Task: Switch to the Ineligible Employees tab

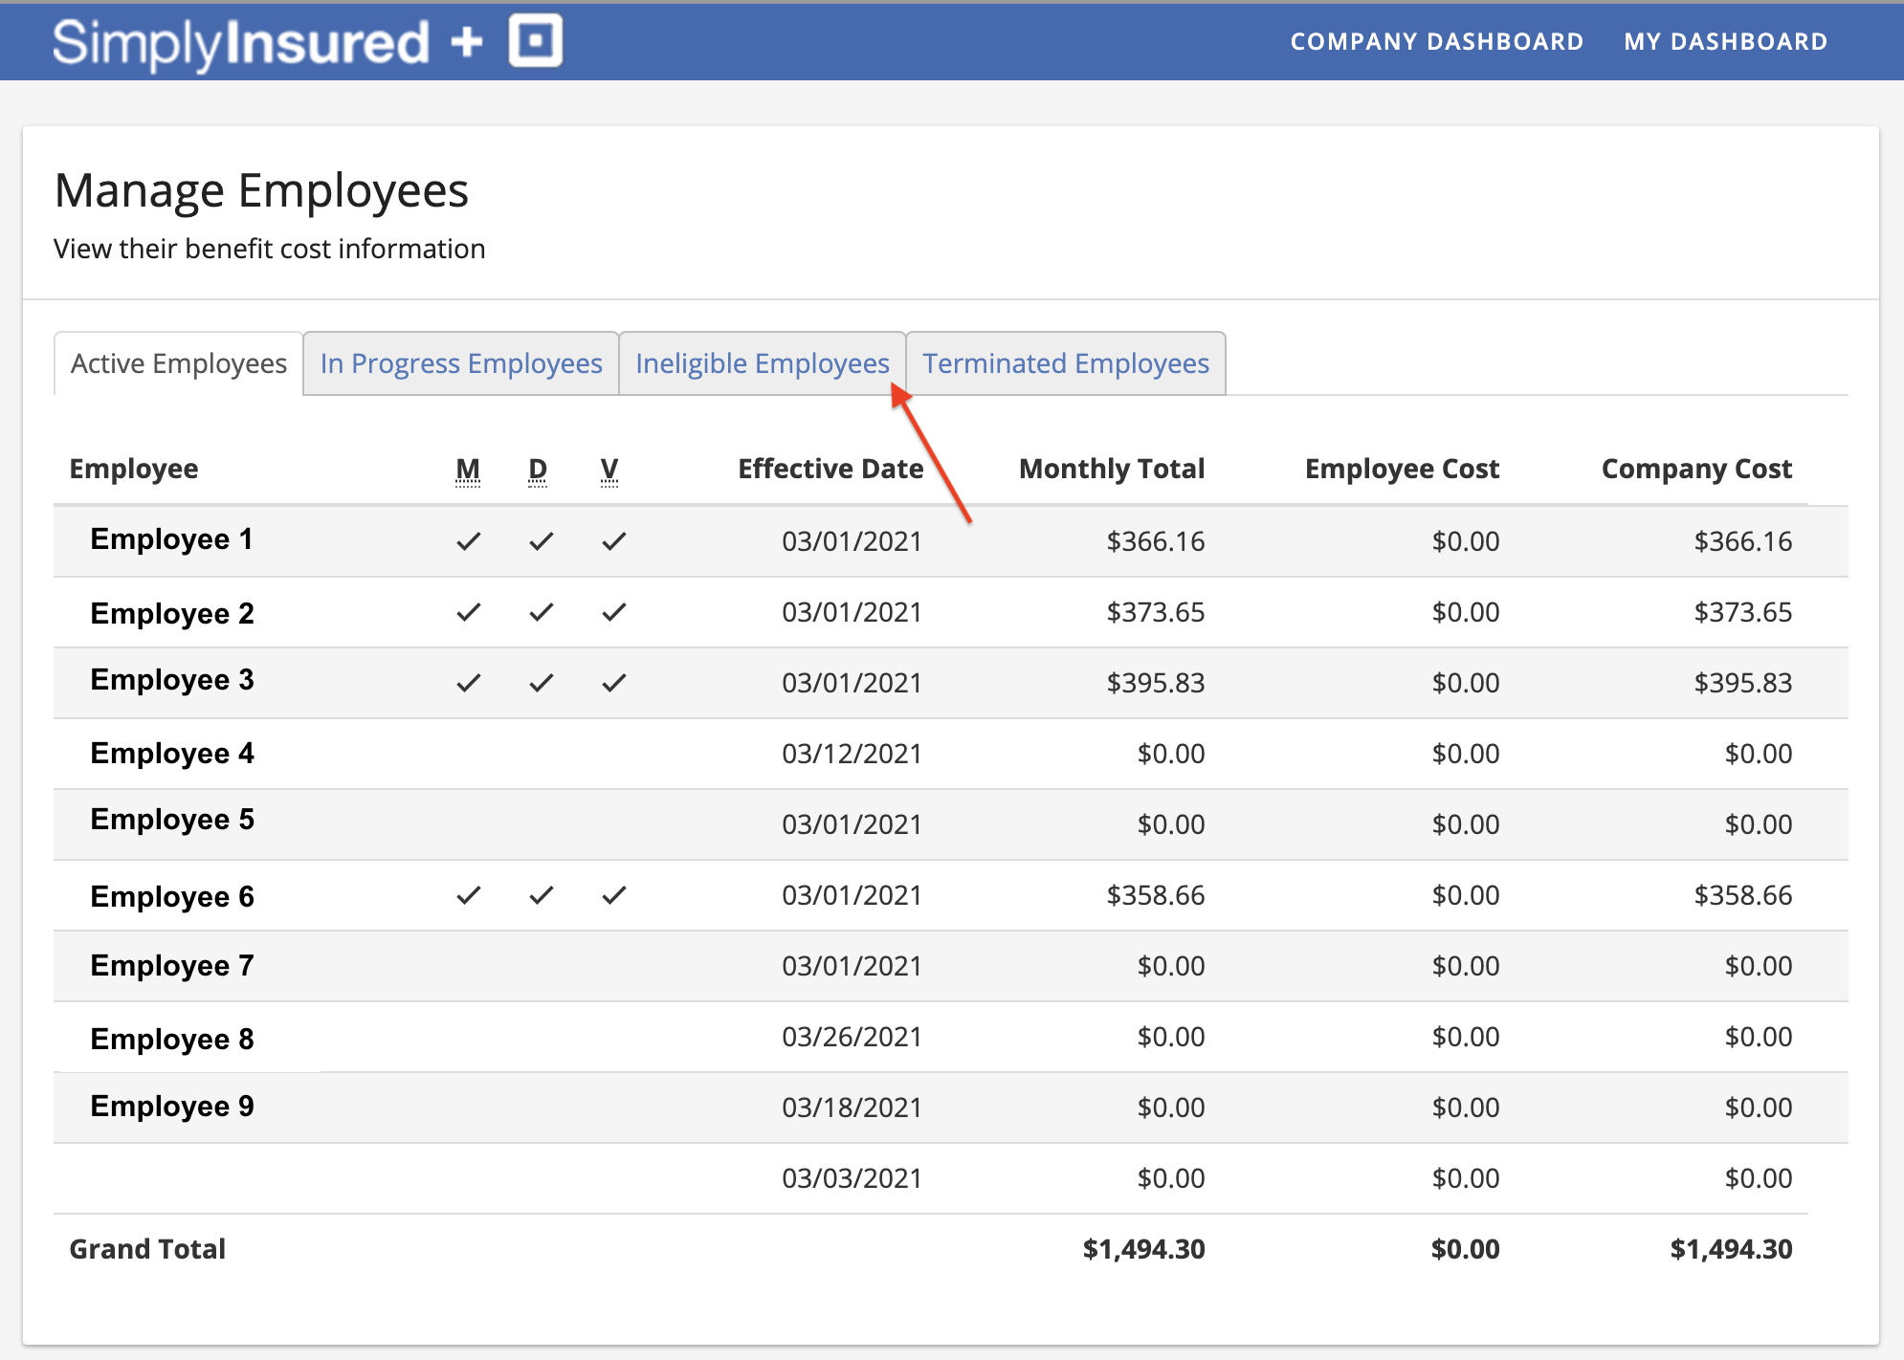Action: pyautogui.click(x=763, y=363)
